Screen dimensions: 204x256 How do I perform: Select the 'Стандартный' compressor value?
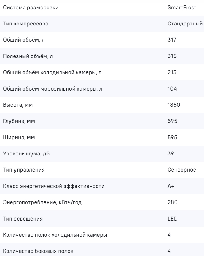point(185,24)
